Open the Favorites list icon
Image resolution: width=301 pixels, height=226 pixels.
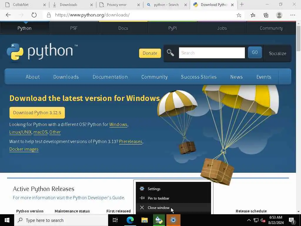coord(253,15)
